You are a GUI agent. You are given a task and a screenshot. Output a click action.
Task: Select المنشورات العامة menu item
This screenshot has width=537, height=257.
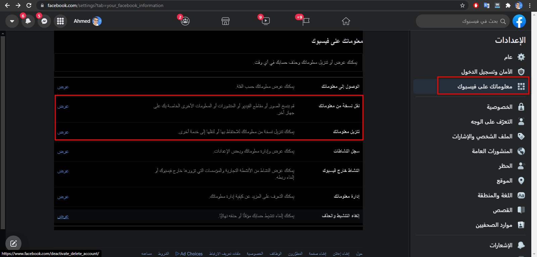coord(492,151)
